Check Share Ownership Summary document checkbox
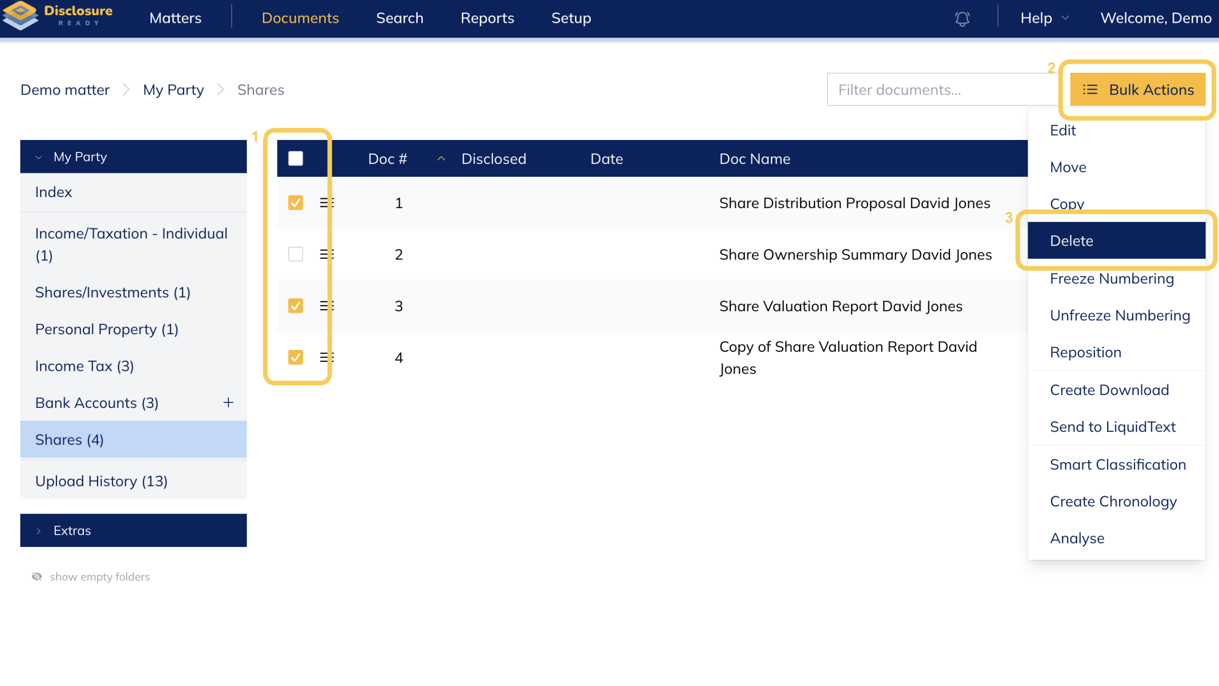The width and height of the screenshot is (1219, 686). [x=295, y=255]
